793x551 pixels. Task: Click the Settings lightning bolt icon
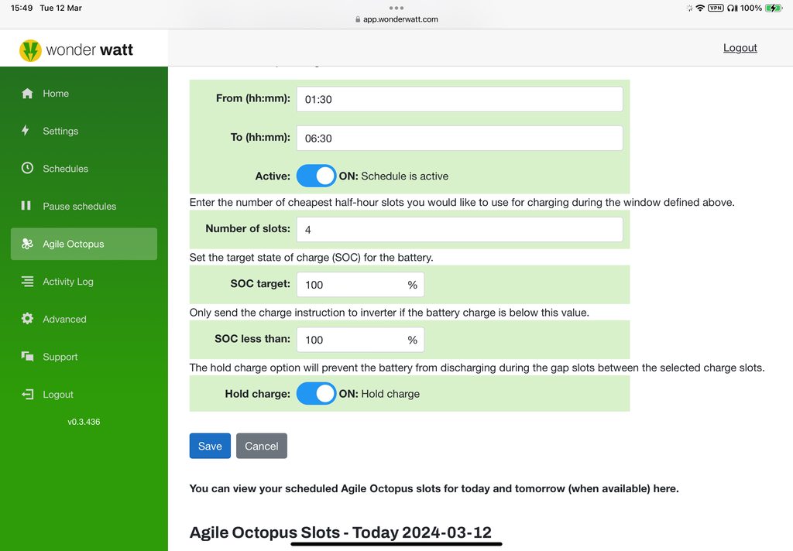coord(26,131)
